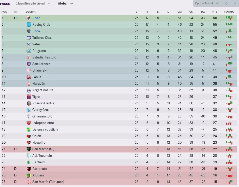Click the Huracán crest icon
The width and height of the screenshot is (239, 187).
[x=29, y=83]
